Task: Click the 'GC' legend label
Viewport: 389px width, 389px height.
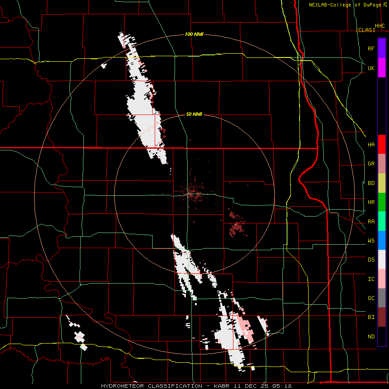Action: coord(371,298)
